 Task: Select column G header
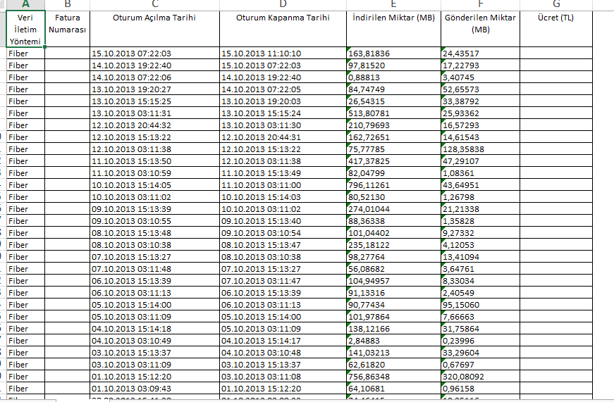coord(556,5)
